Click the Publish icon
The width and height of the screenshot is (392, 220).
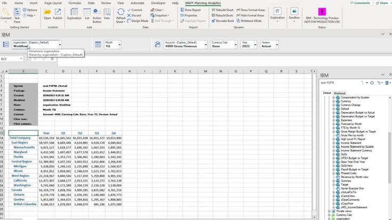point(58,14)
